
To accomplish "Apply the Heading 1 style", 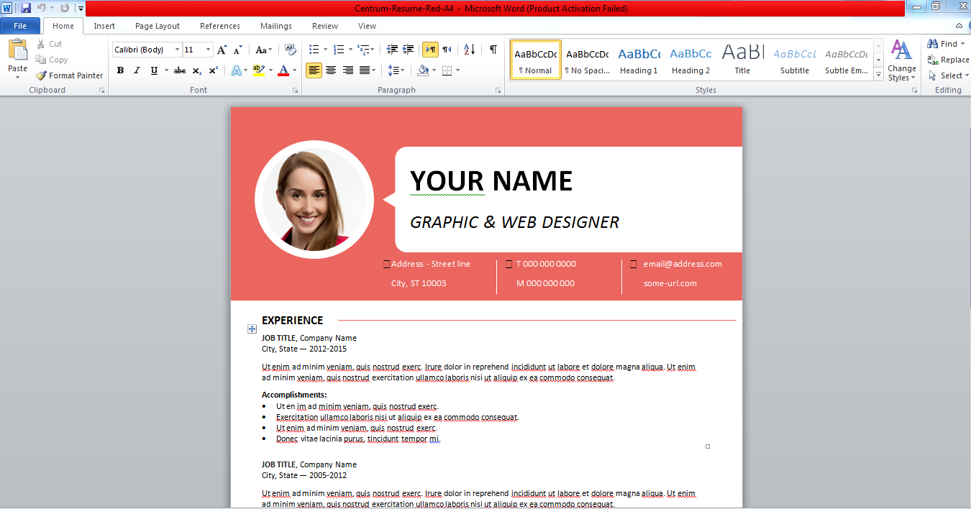I will point(639,60).
